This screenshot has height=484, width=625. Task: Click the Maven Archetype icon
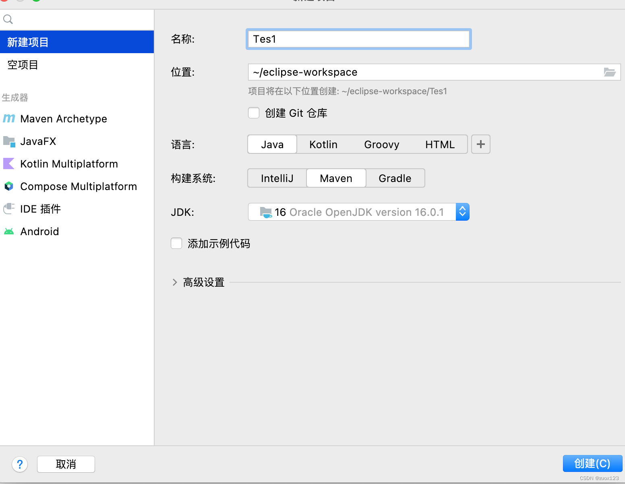[9, 118]
